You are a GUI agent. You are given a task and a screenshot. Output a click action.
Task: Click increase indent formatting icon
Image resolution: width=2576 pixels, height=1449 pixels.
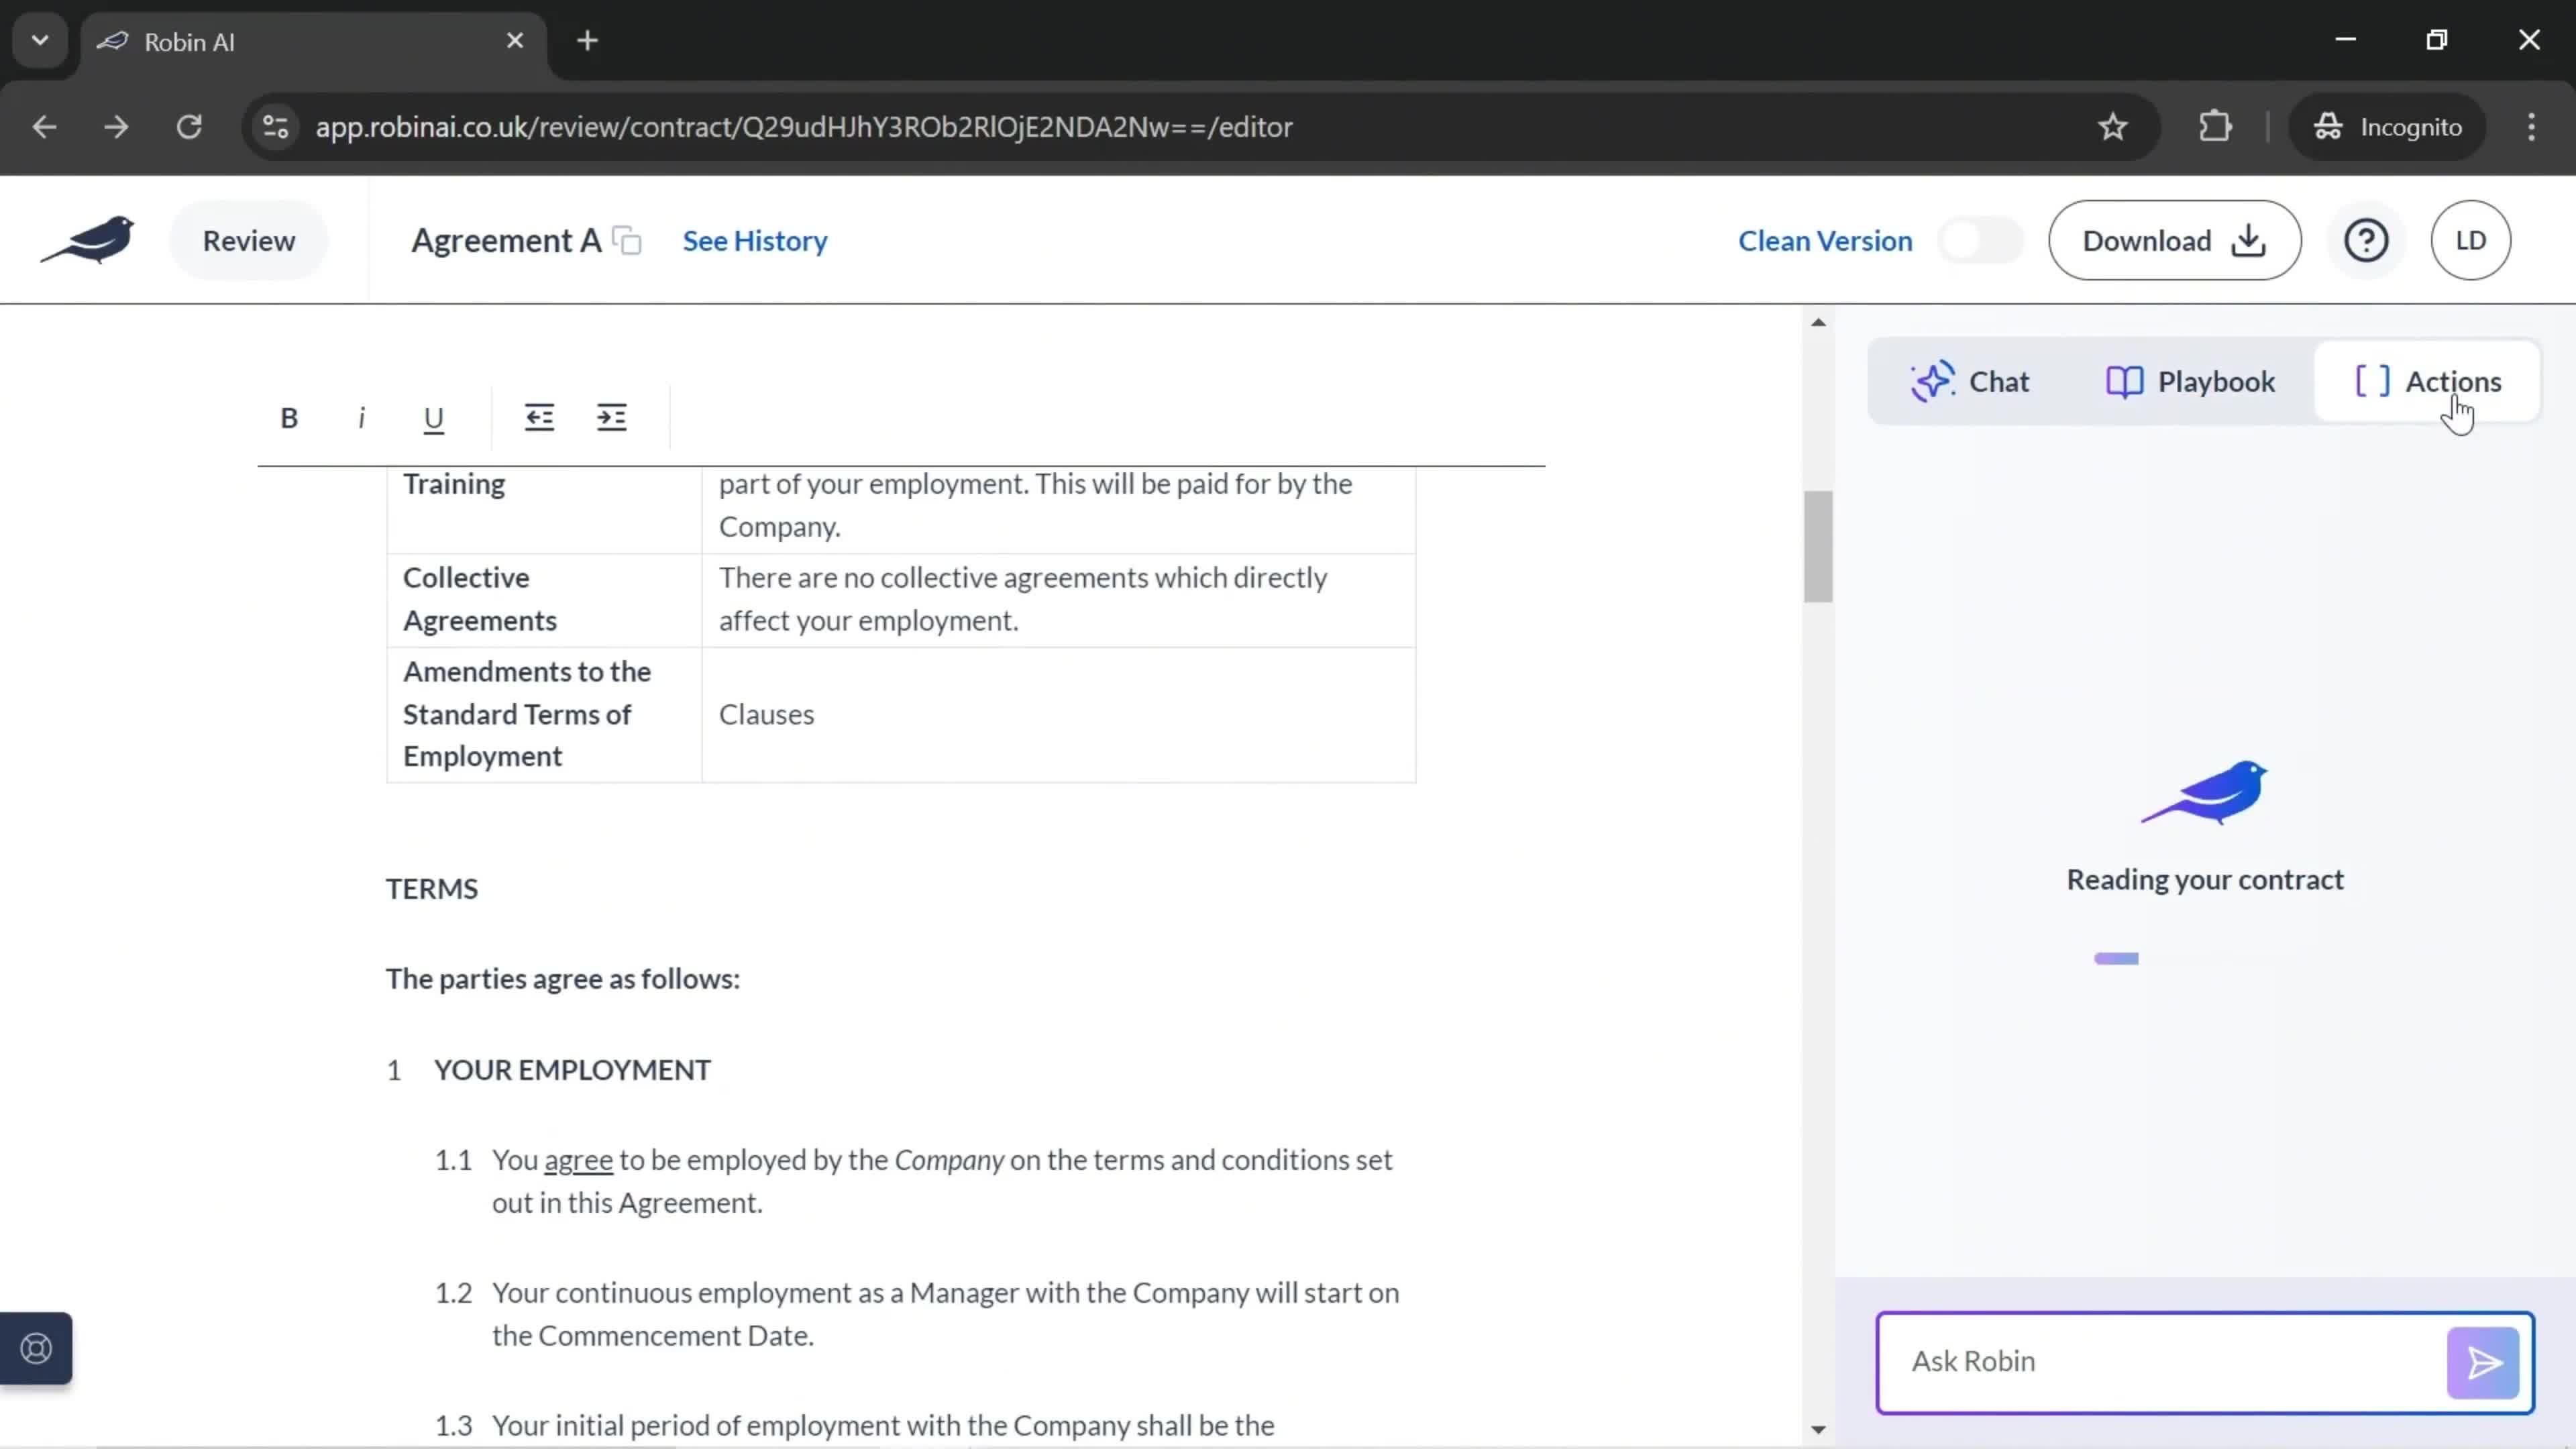pyautogui.click(x=612, y=417)
